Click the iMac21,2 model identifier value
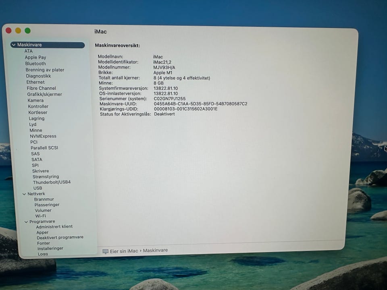Viewport: 387px width, 290px height. click(x=162, y=62)
